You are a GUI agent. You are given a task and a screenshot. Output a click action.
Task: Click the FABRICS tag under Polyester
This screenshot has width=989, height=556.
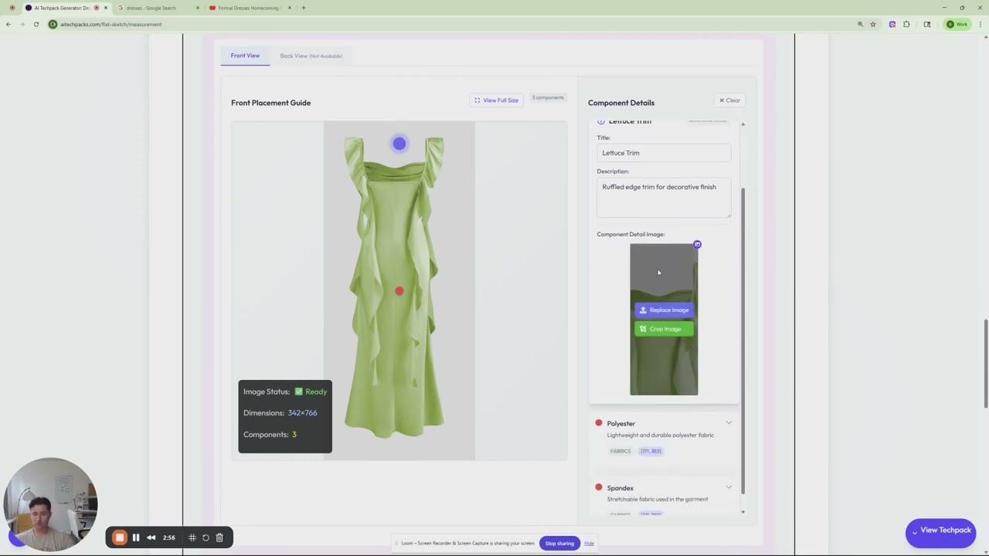620,451
